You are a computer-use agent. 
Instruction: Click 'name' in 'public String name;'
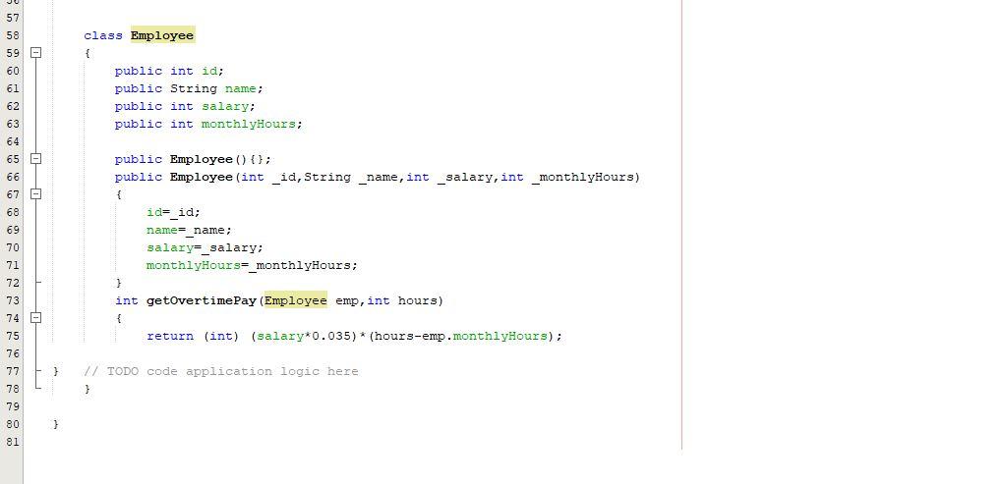click(x=240, y=88)
